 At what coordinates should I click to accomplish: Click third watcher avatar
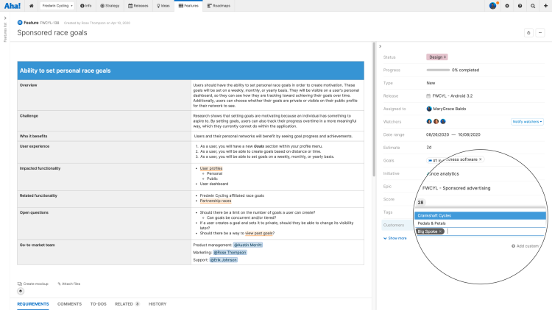point(443,122)
